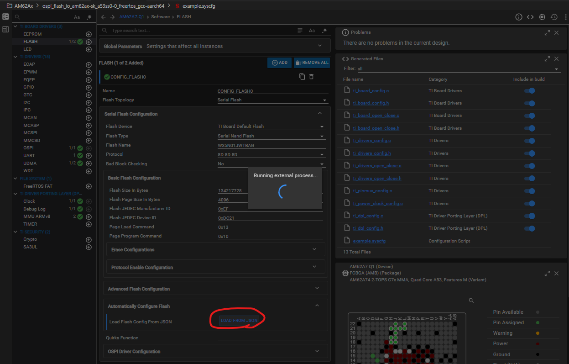Viewport: 569px width, 364px height.
Task: Open the ti_board_config.c file link
Action: (371, 91)
